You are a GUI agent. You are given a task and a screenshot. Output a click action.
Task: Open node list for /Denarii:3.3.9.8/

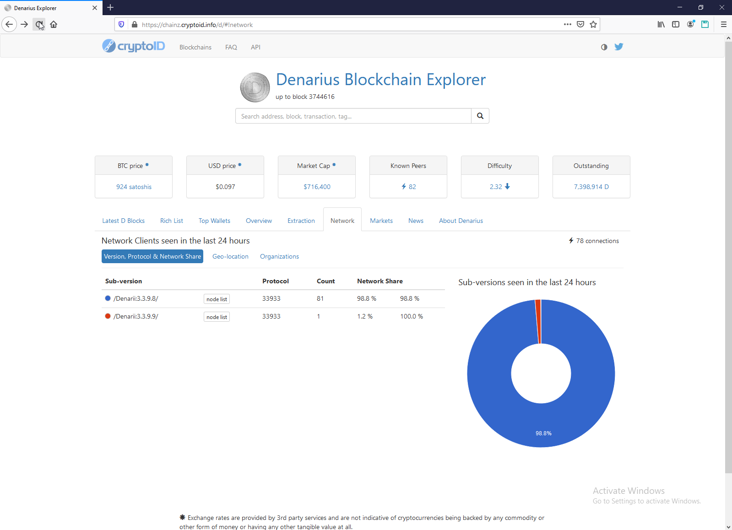(217, 299)
